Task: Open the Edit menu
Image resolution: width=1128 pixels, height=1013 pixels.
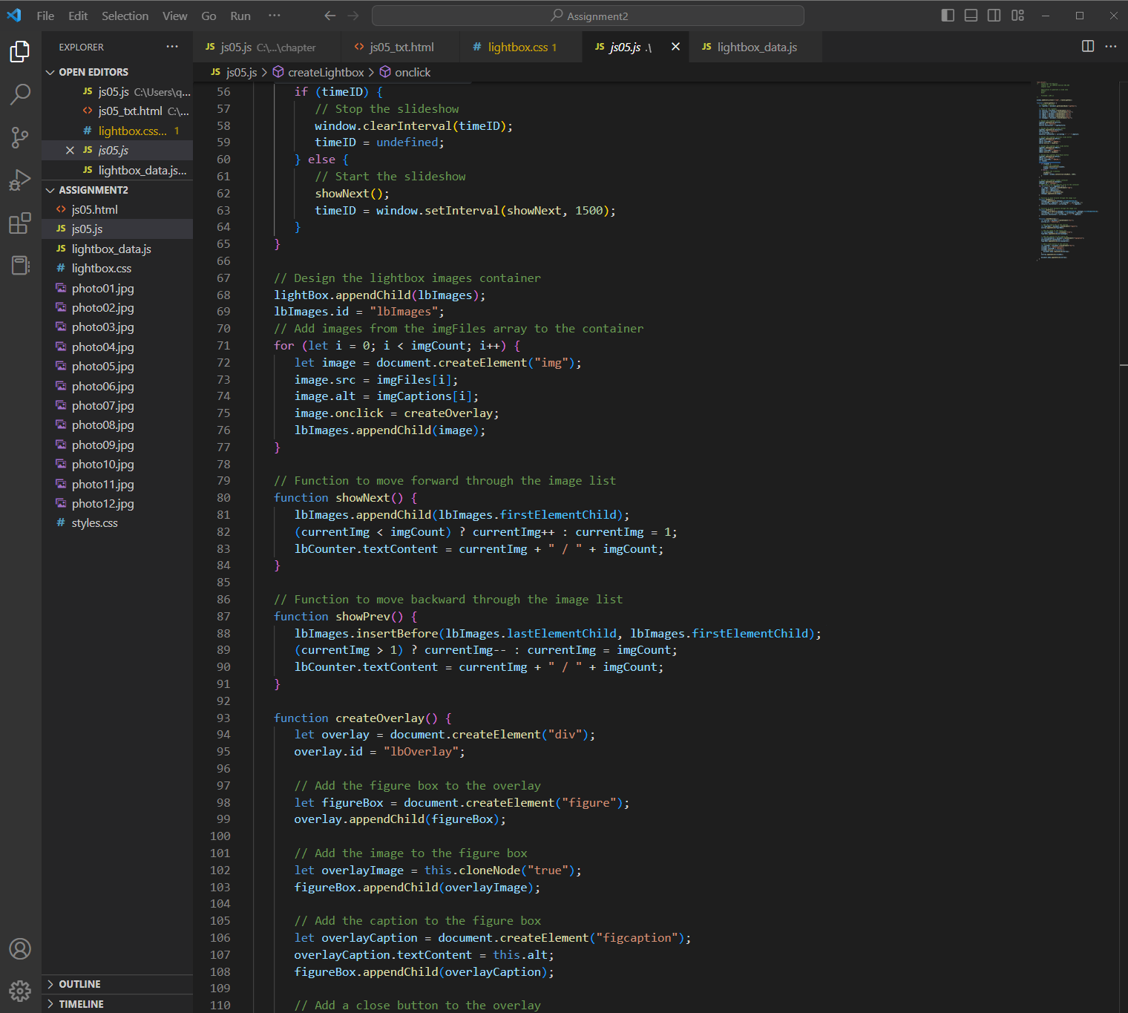Action: click(x=78, y=16)
